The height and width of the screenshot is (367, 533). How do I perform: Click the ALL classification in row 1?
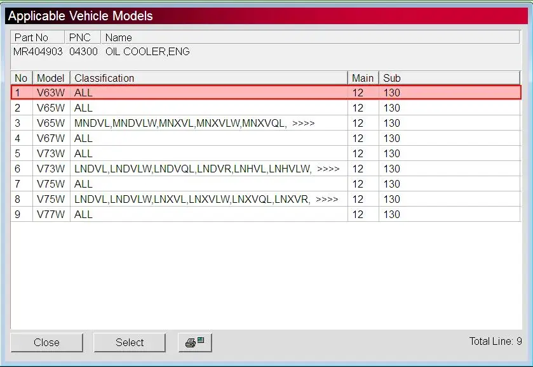point(83,93)
